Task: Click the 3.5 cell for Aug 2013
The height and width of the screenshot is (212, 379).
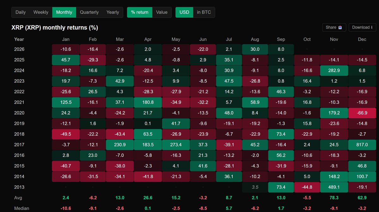Action: point(255,187)
